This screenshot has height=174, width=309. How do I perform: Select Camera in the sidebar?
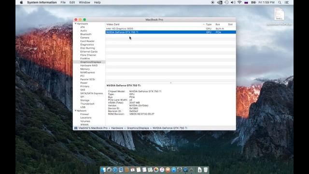(85, 38)
